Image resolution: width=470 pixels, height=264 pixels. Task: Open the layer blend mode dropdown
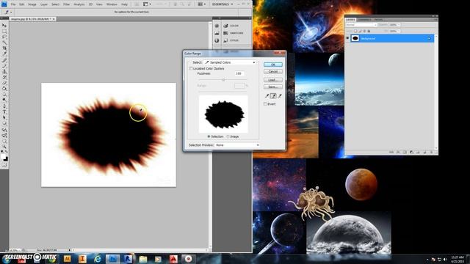(x=361, y=24)
